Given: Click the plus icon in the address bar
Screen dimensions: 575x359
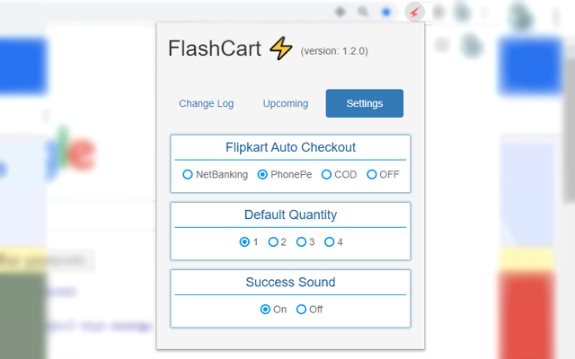Looking at the screenshot, I should (340, 13).
